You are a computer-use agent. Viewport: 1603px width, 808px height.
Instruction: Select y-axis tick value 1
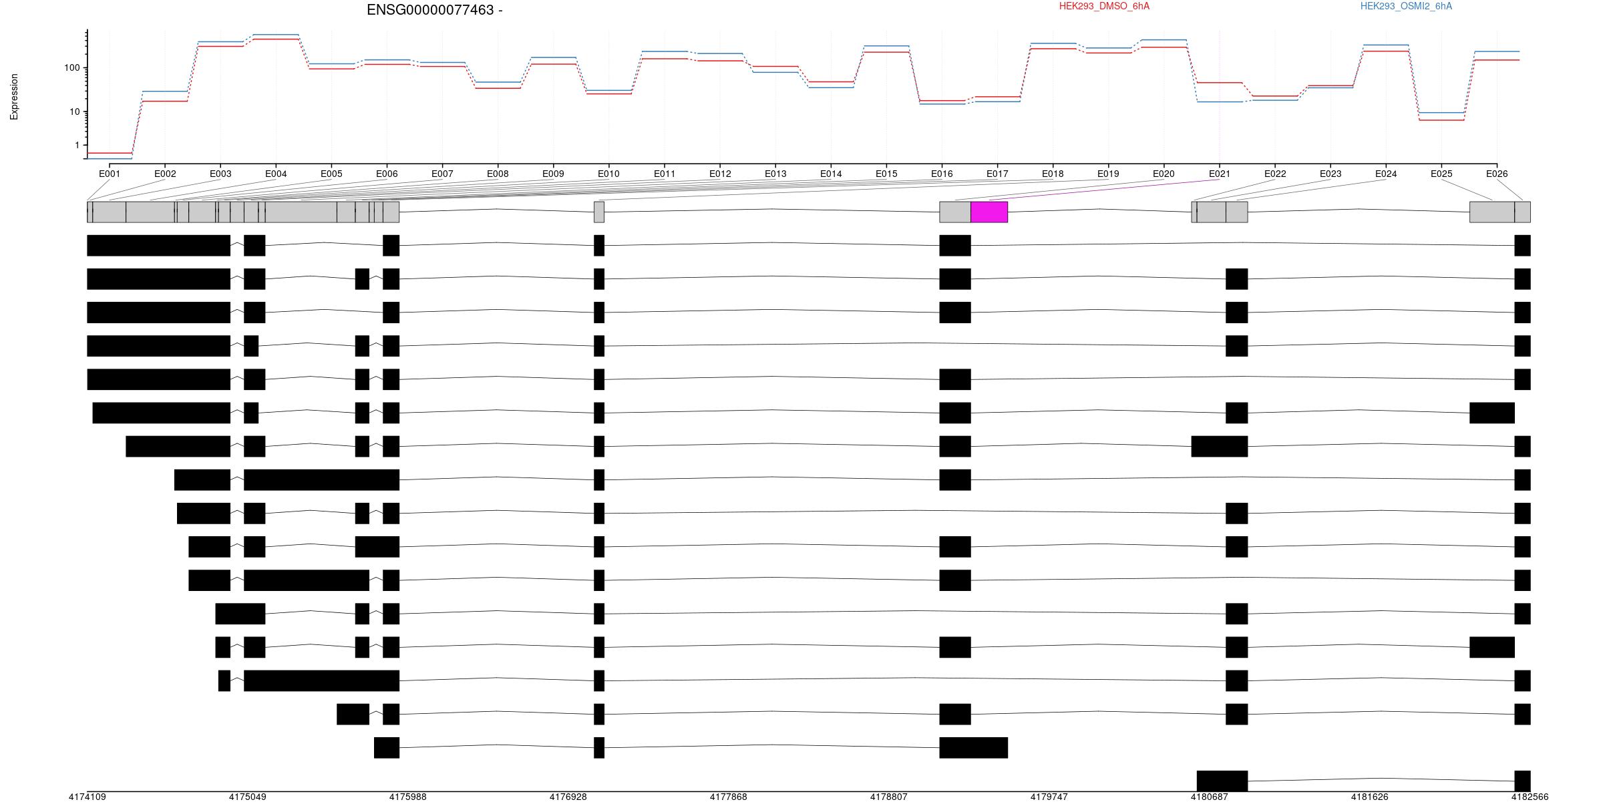click(x=77, y=146)
